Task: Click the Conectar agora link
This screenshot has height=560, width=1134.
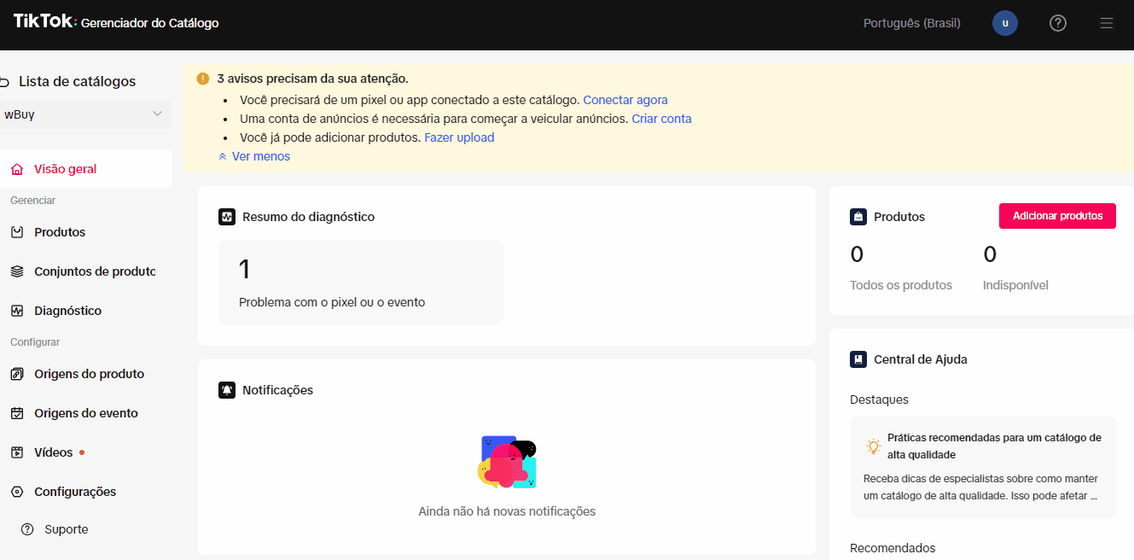Action: (625, 100)
